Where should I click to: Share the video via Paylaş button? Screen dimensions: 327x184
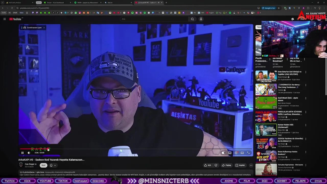click(x=226, y=165)
